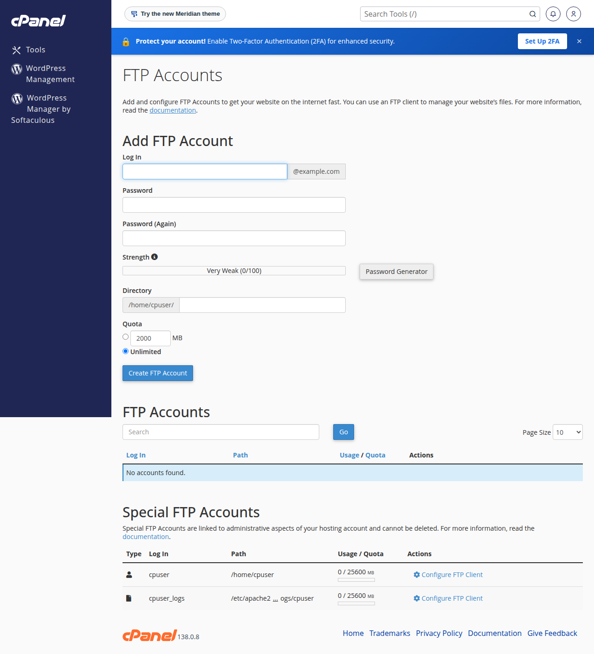The image size is (594, 654).
Task: Dismiss the 2FA banner with X
Action: pyautogui.click(x=579, y=41)
